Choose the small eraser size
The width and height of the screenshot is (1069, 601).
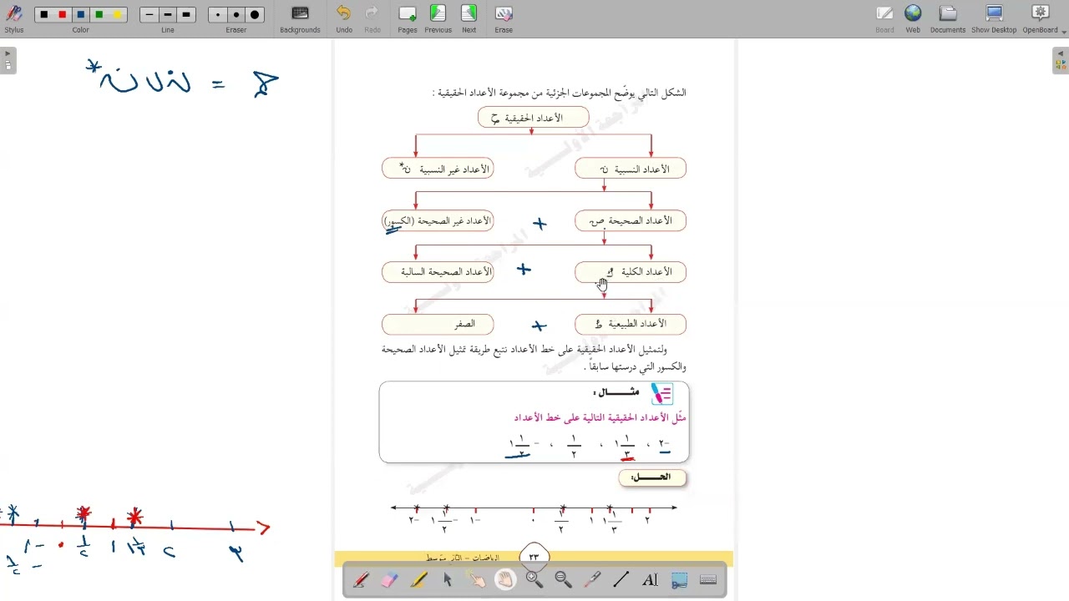click(x=218, y=14)
